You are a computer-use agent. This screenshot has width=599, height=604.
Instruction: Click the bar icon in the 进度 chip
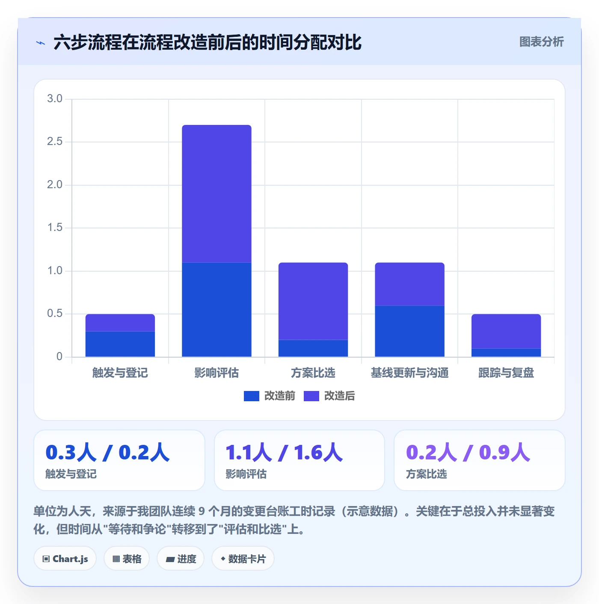170,560
